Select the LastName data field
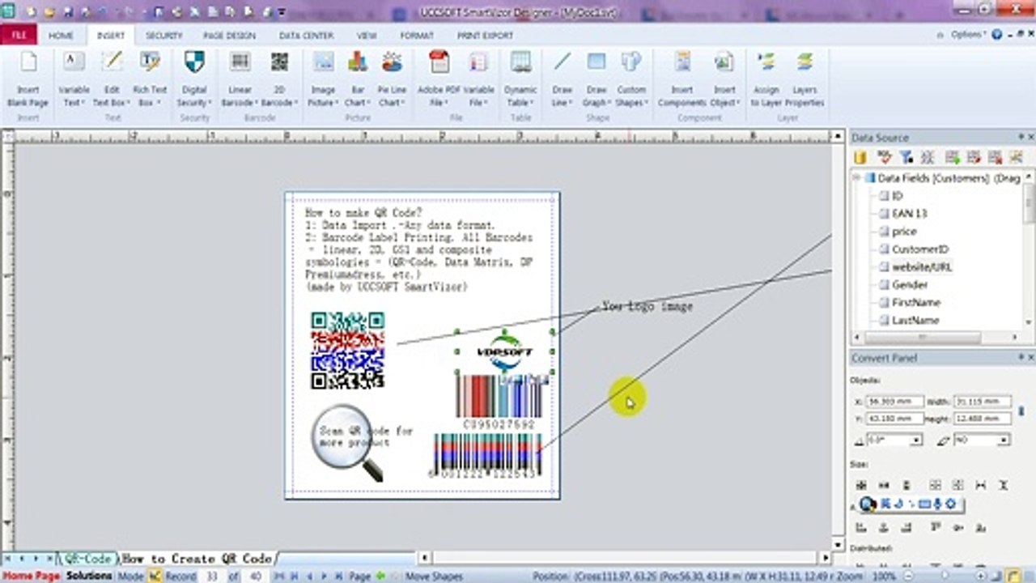 coord(915,321)
